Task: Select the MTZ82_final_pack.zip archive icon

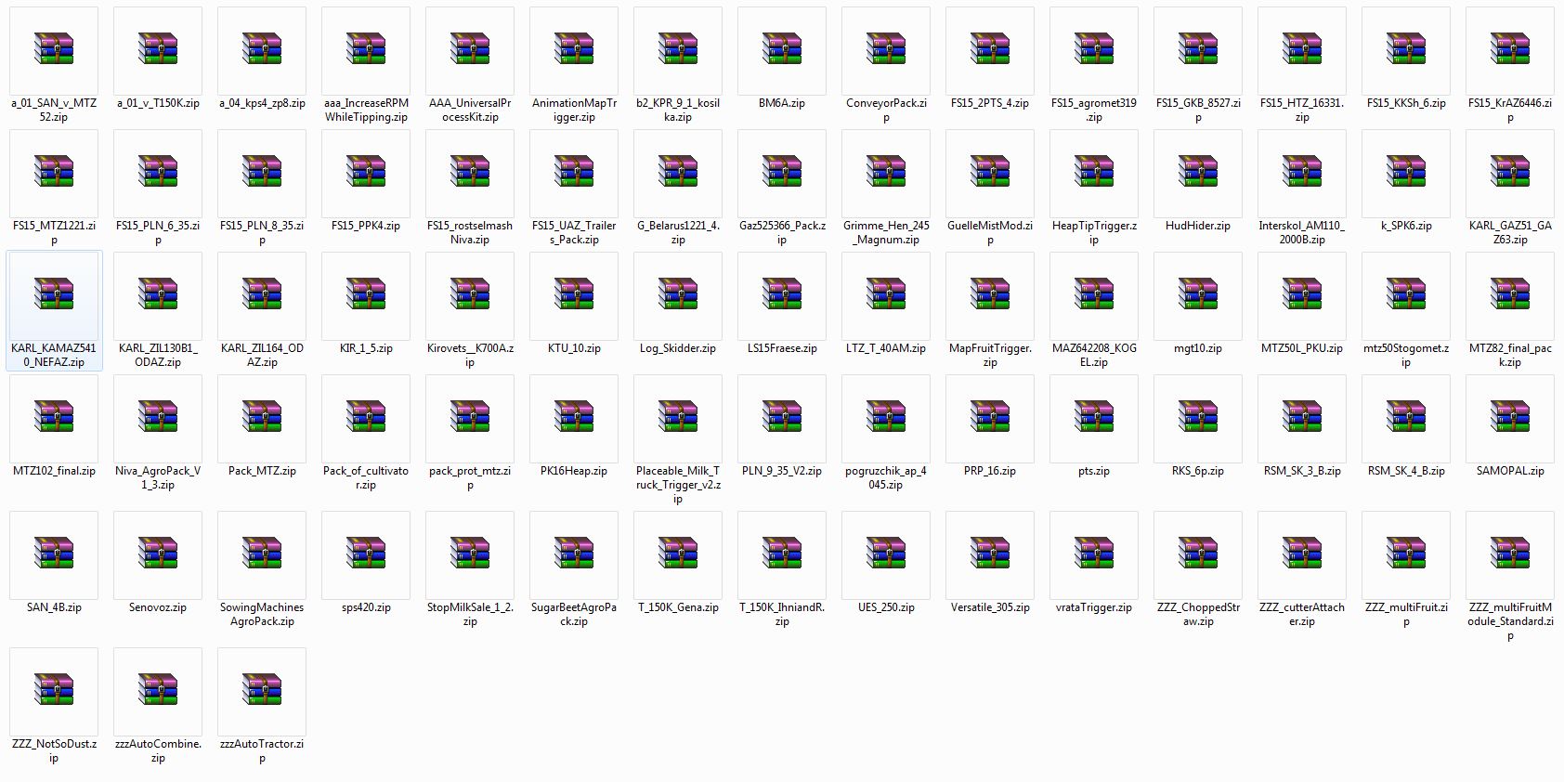Action: coord(1510,294)
